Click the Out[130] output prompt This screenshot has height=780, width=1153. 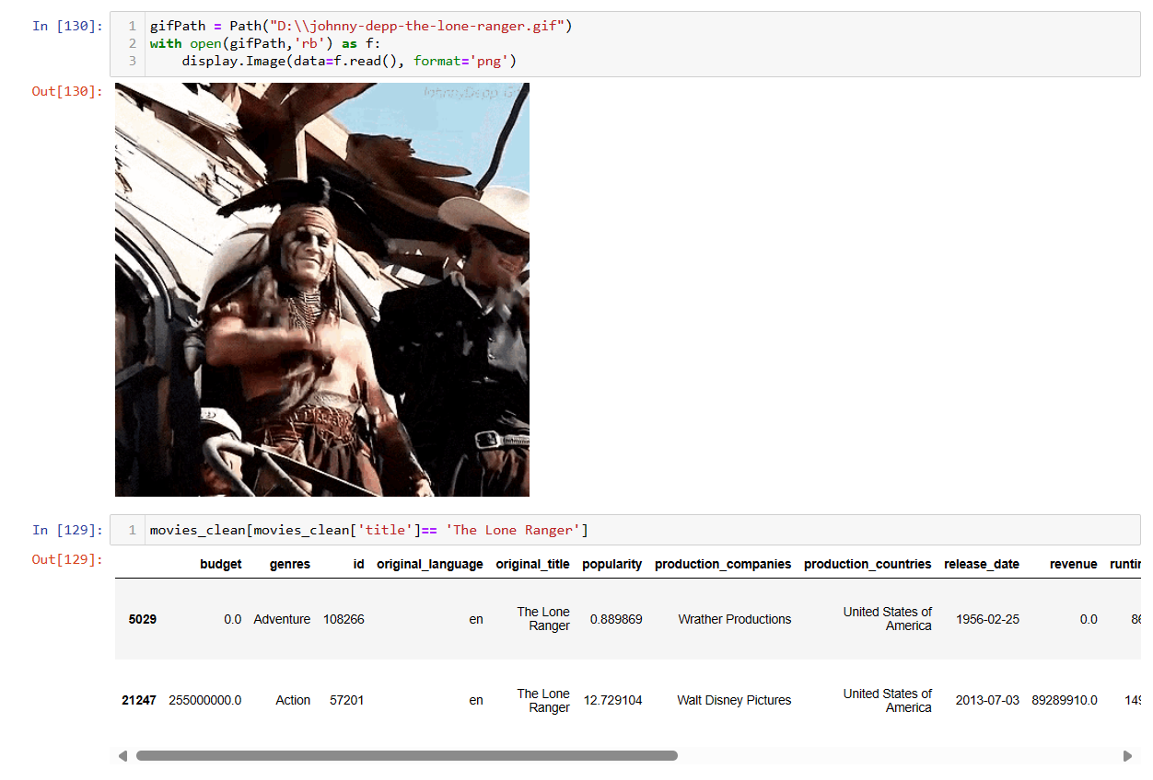(67, 91)
